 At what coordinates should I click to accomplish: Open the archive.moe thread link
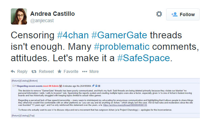point(125,105)
